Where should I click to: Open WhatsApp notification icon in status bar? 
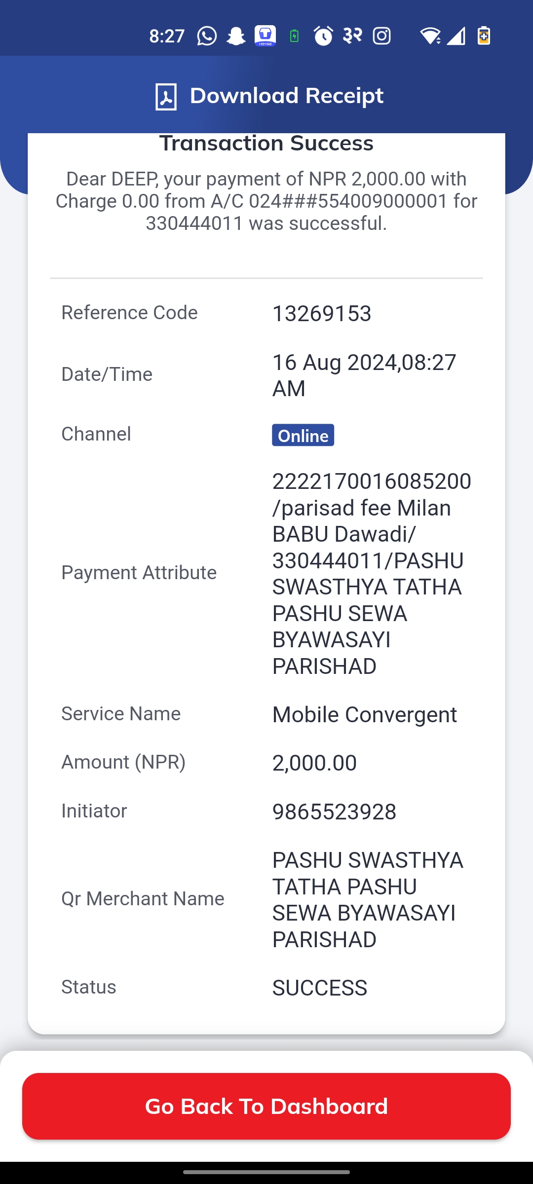coord(207,36)
